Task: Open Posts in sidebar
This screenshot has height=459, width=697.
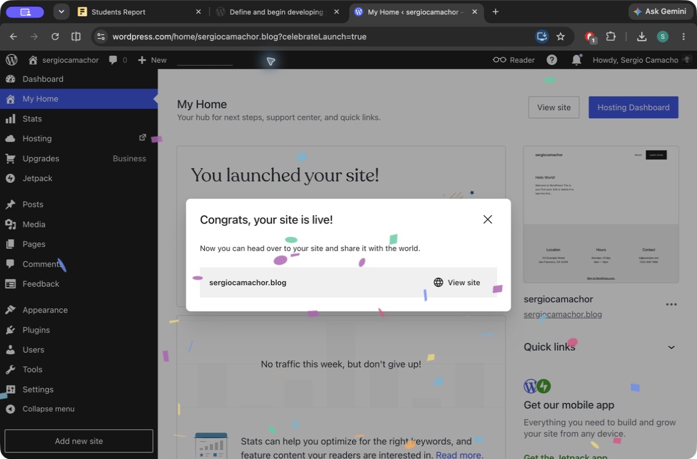Action: pos(79,204)
